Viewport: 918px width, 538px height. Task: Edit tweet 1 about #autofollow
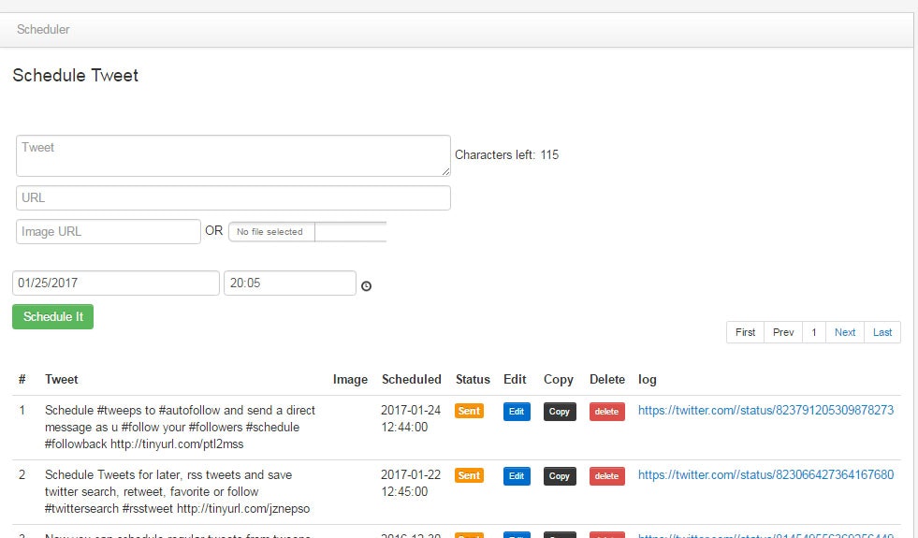click(517, 412)
